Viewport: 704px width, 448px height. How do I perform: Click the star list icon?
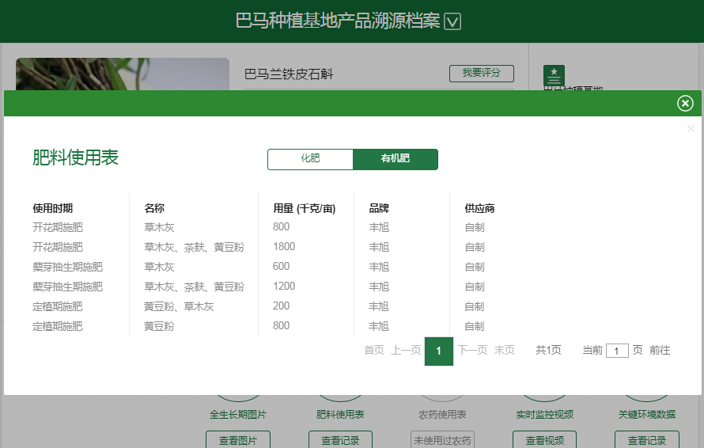[554, 76]
